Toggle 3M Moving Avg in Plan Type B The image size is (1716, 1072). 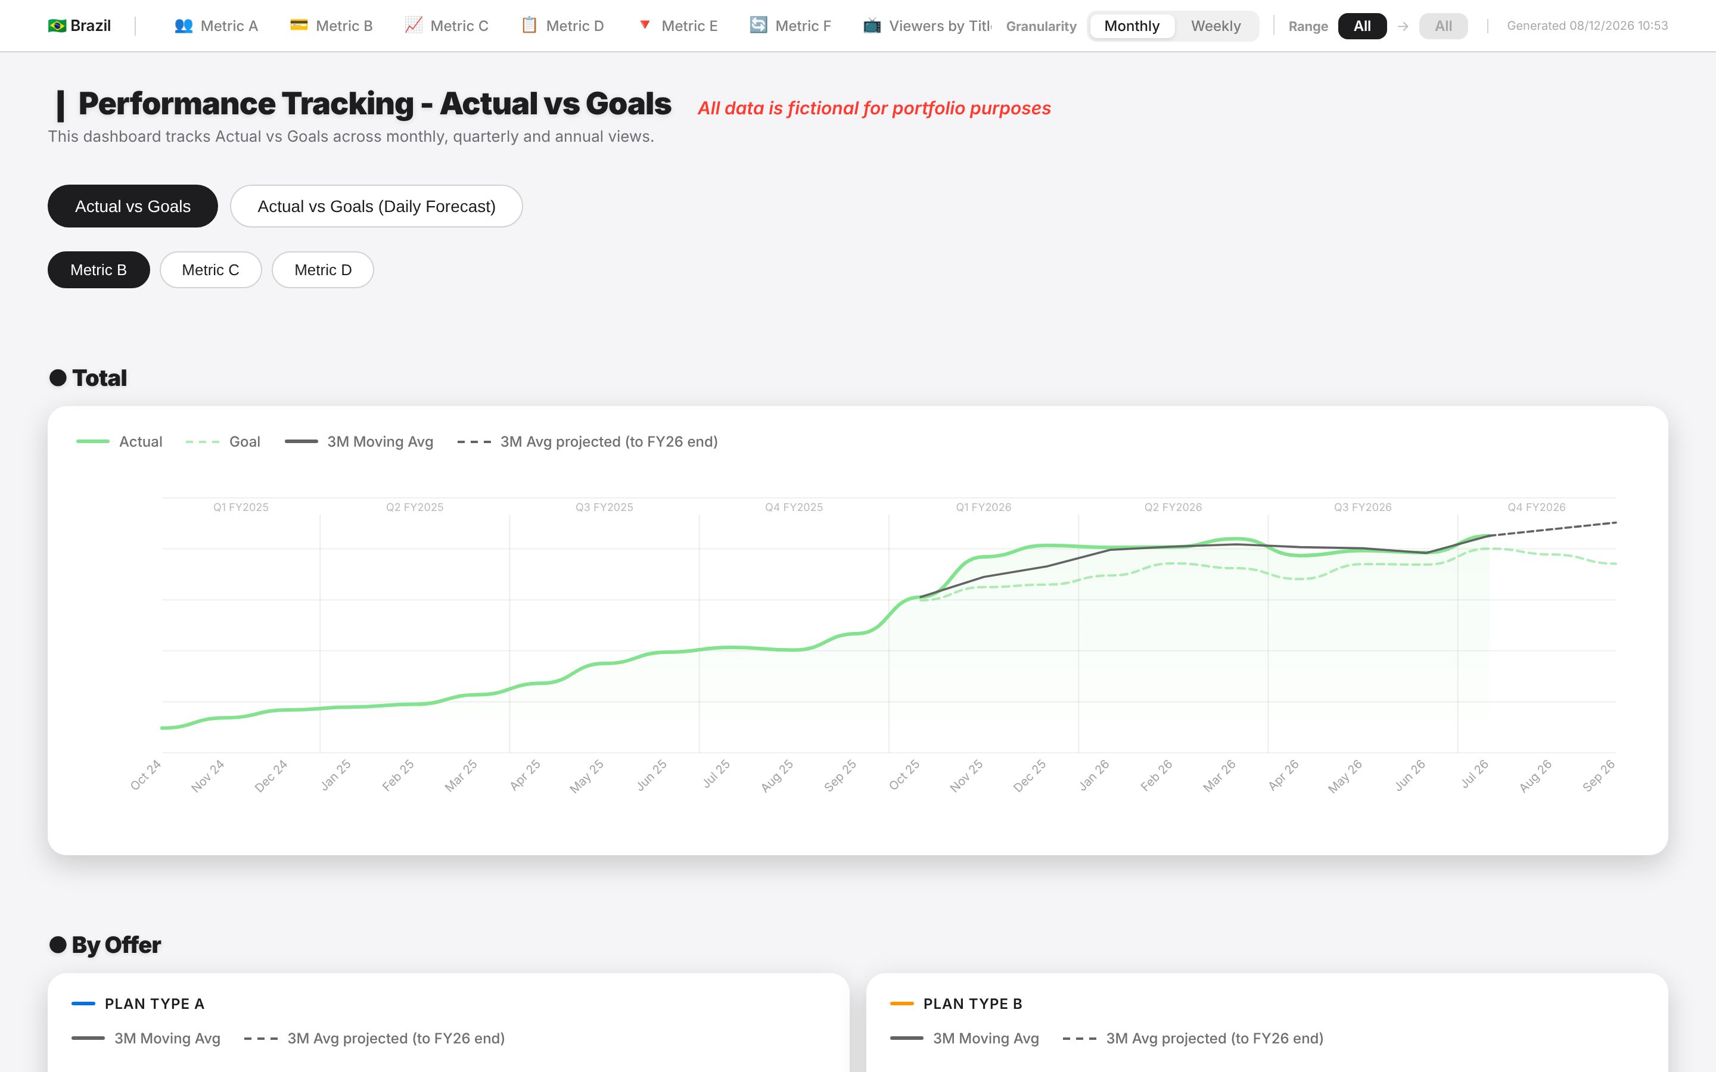[x=965, y=1038]
